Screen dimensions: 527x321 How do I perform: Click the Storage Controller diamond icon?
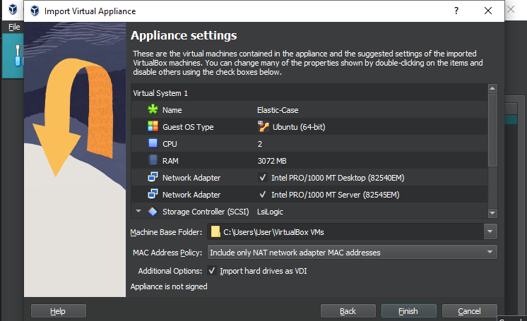tap(153, 212)
